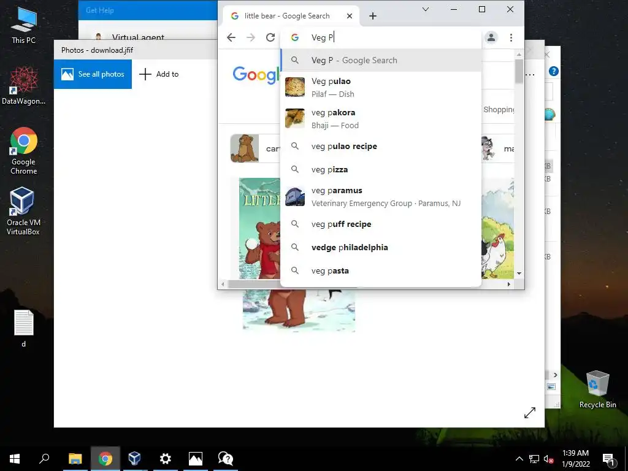
Task: Click the Get Help window title bar
Action: [x=148, y=10]
